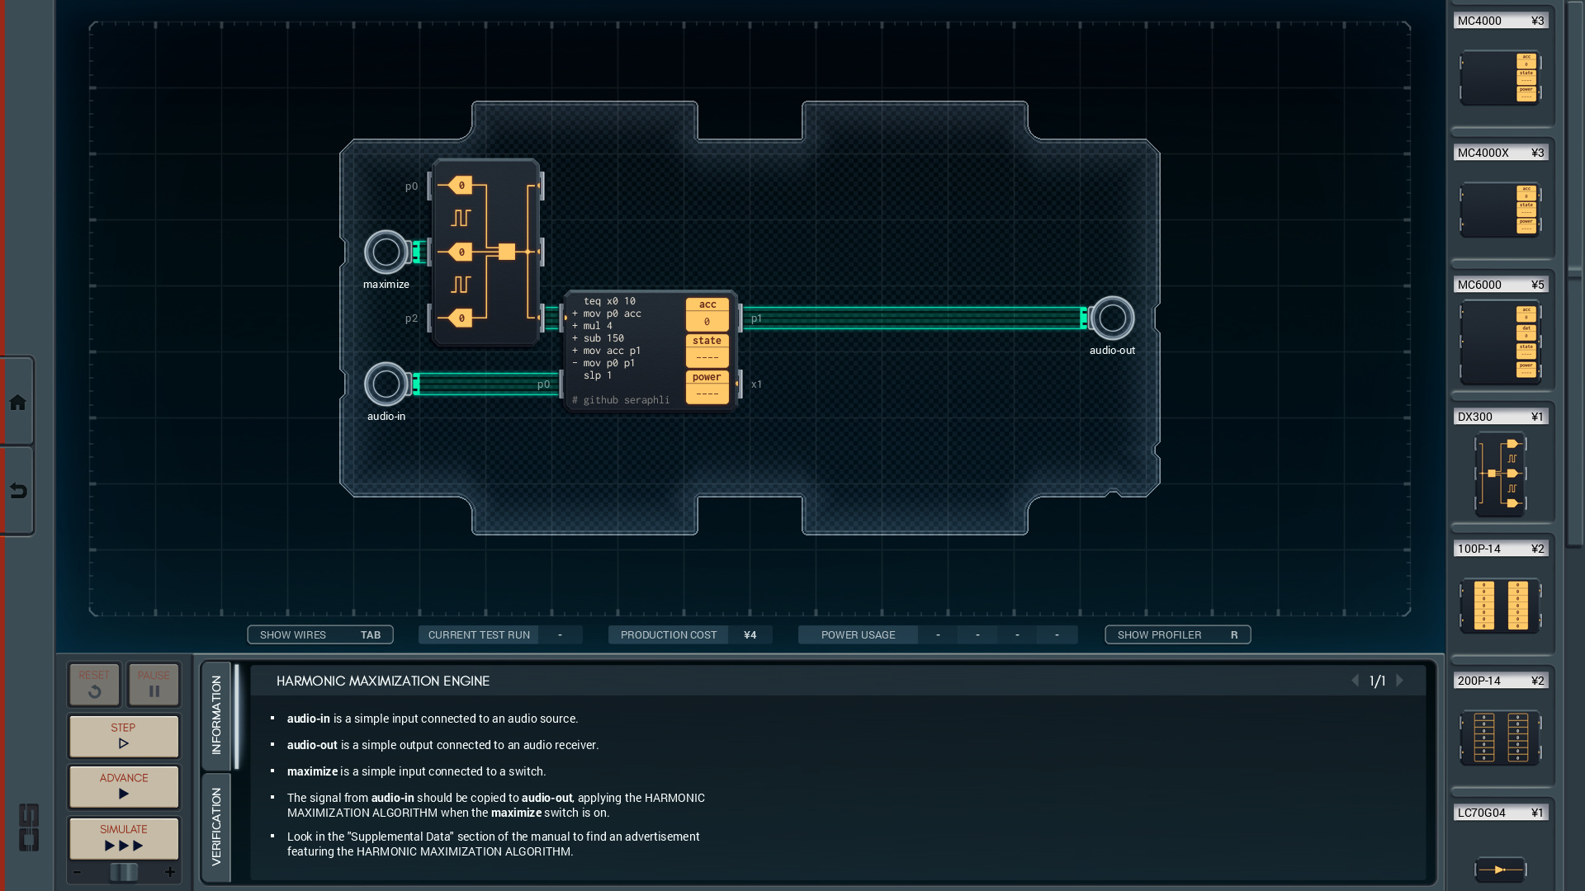Click the undo arrow icon in left sidebar
1585x891 pixels.
tap(17, 491)
